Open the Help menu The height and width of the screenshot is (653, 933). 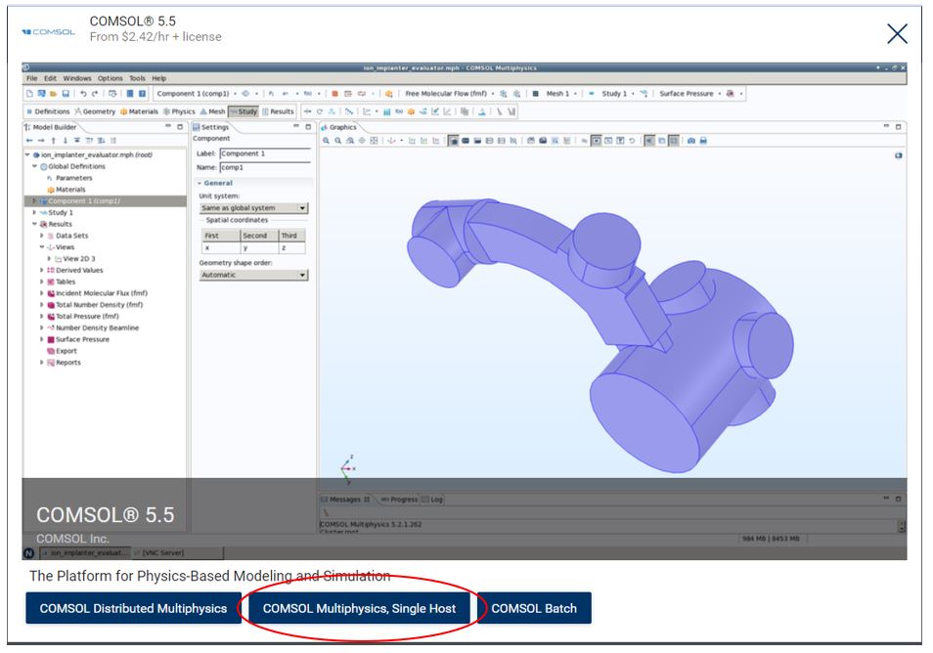pos(158,78)
